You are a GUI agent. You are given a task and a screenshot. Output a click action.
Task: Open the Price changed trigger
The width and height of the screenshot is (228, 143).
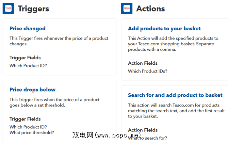28,29
